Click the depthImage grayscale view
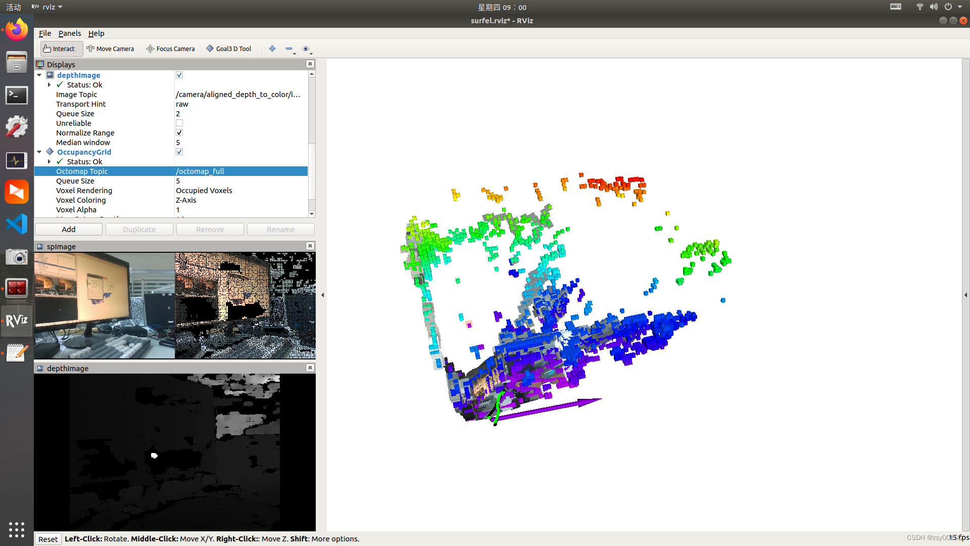 tap(175, 452)
